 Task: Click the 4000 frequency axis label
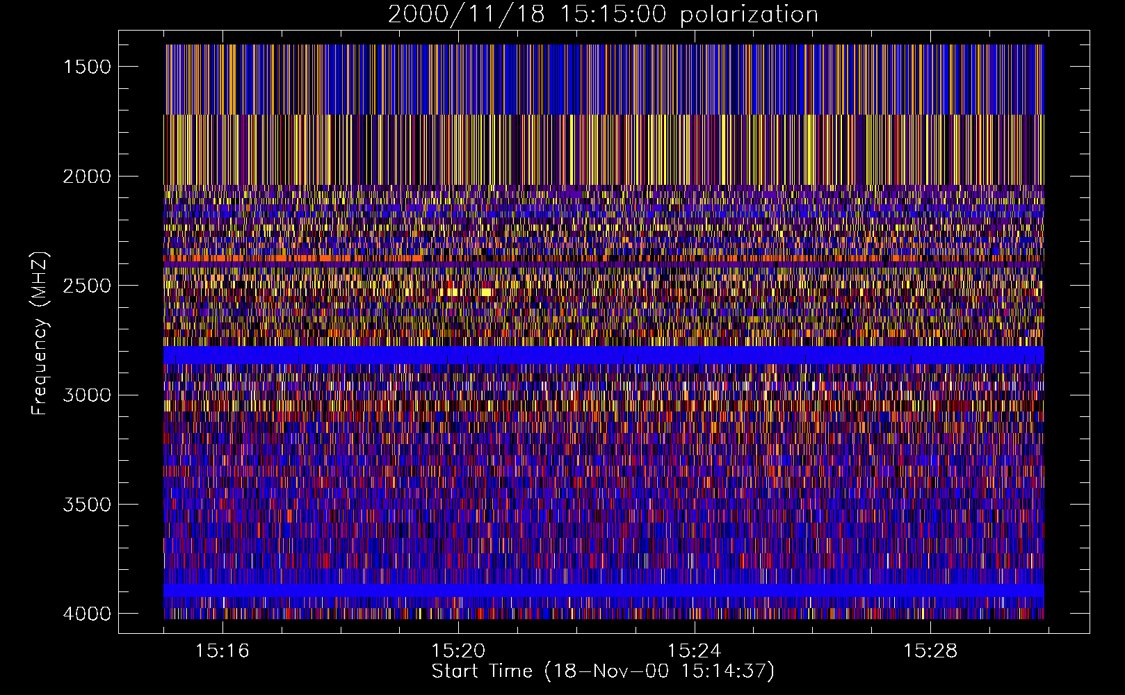click(87, 614)
